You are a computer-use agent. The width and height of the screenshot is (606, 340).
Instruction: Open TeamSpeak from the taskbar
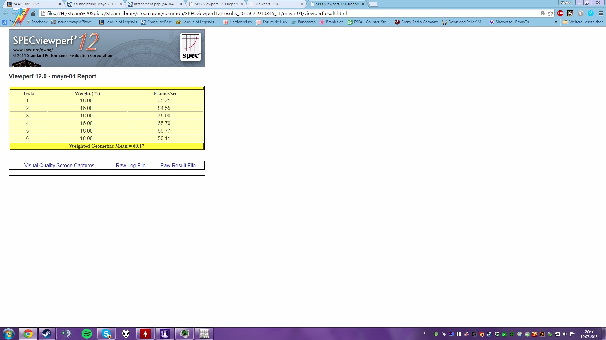tap(67, 334)
